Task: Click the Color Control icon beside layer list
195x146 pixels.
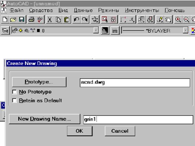Action: pos(105,30)
